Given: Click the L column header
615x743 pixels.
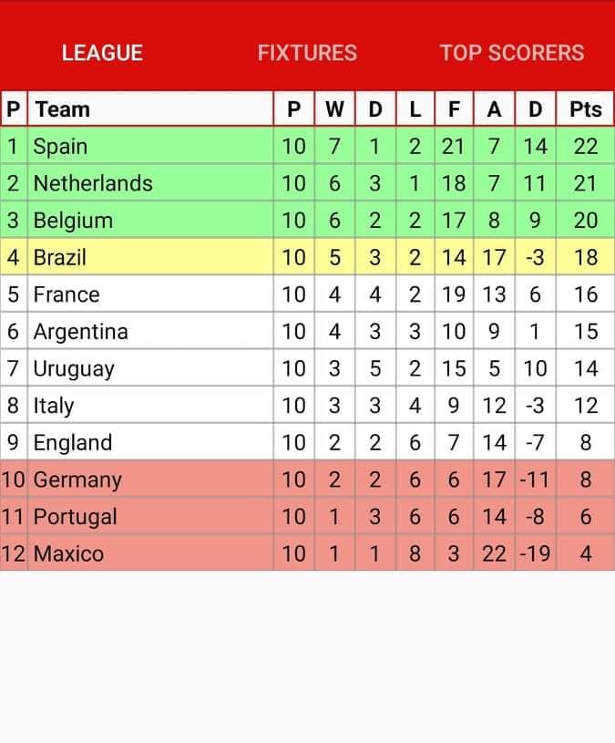Looking at the screenshot, I should click(415, 109).
